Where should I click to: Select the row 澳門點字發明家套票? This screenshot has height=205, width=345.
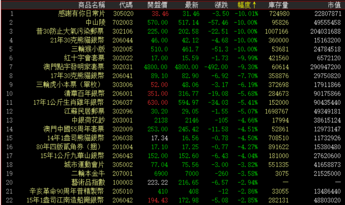172,67
